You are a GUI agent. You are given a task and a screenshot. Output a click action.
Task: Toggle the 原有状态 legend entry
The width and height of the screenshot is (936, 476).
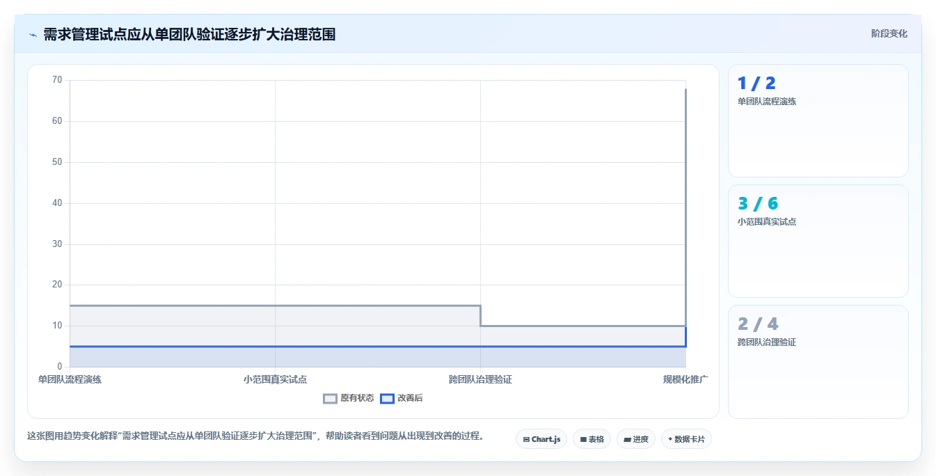pos(349,398)
